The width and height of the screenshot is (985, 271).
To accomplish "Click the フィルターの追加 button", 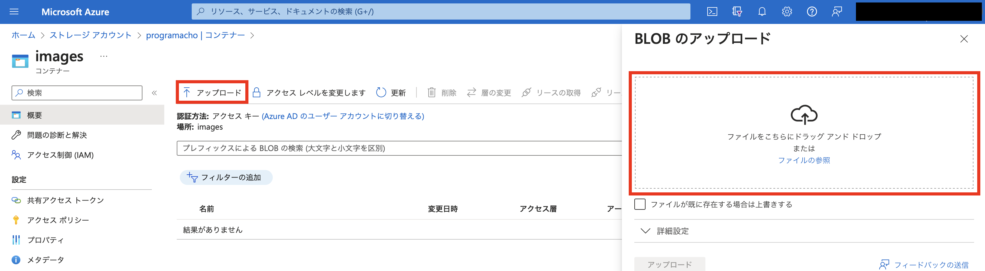I will click(226, 177).
